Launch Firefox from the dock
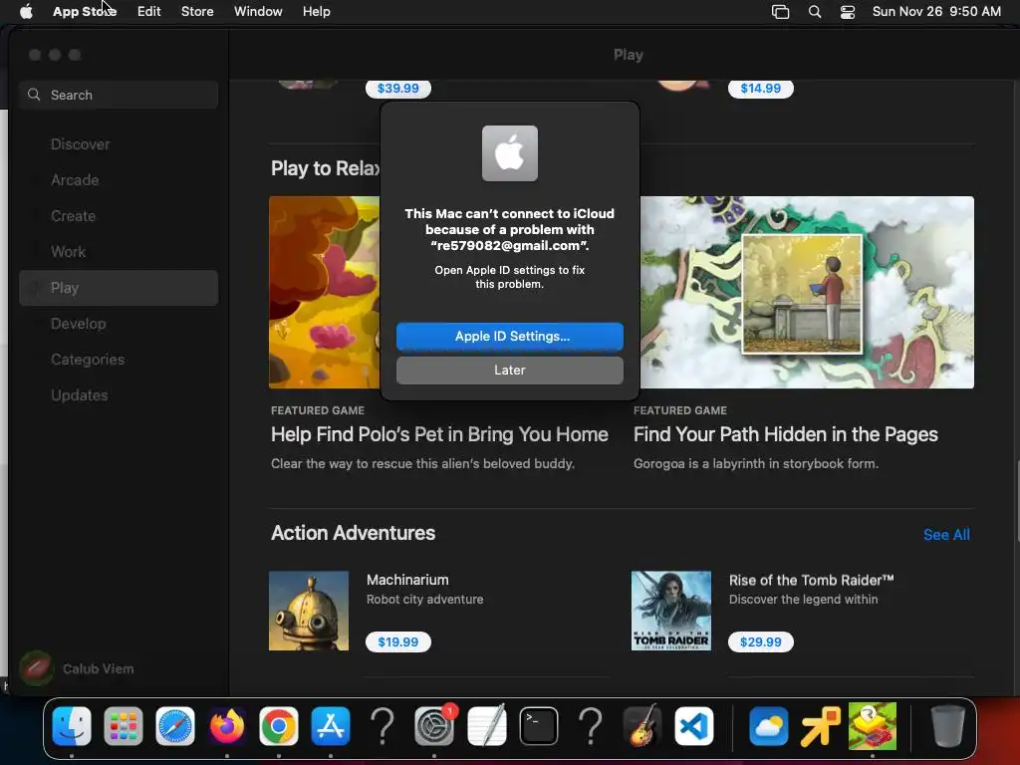Viewport: 1020px width, 765px height. tap(227, 726)
